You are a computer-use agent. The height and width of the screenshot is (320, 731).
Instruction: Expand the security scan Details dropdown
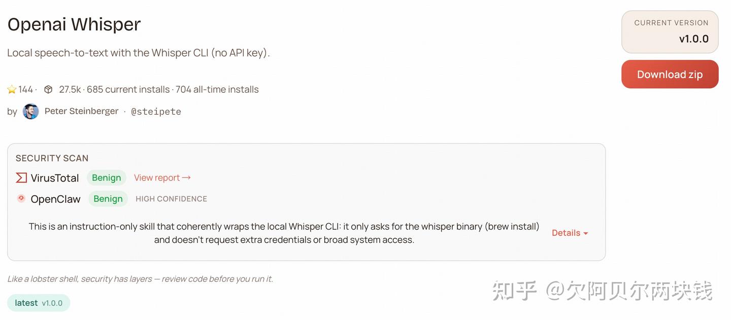pyautogui.click(x=570, y=233)
